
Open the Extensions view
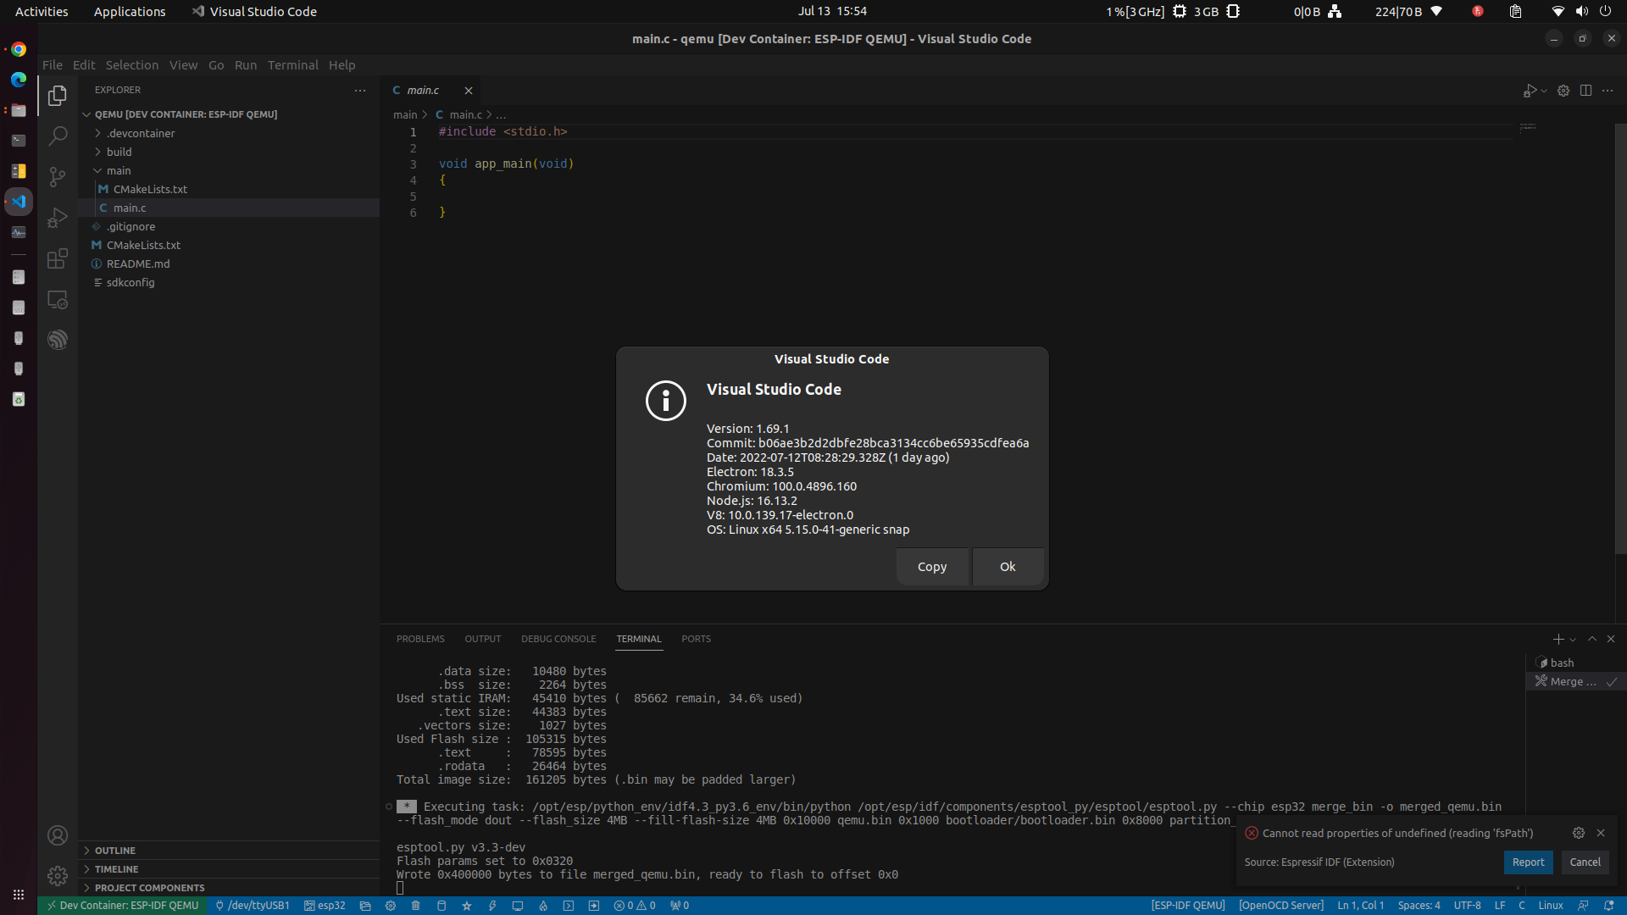tap(57, 258)
